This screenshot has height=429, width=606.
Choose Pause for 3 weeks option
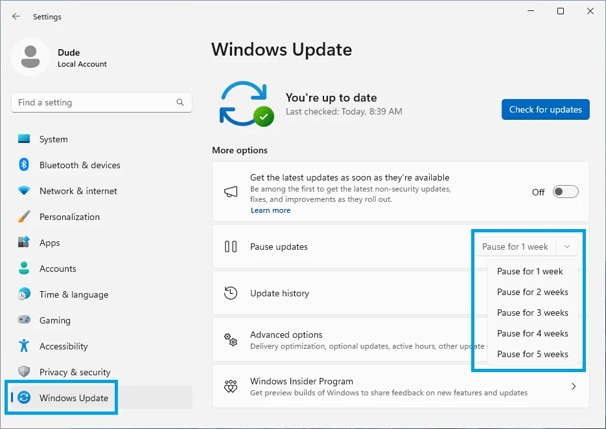point(532,313)
